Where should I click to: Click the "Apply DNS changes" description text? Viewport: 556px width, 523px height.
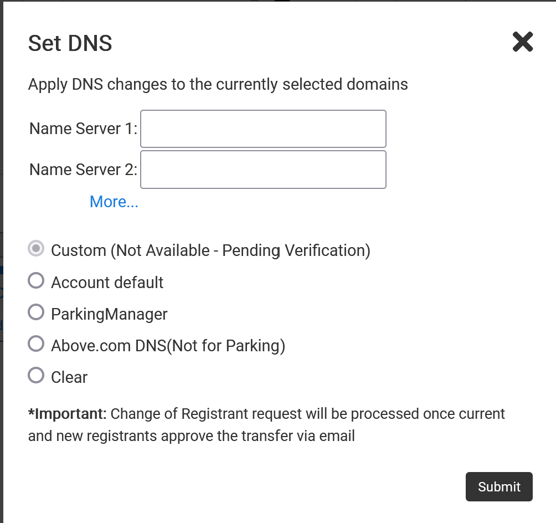pos(218,84)
